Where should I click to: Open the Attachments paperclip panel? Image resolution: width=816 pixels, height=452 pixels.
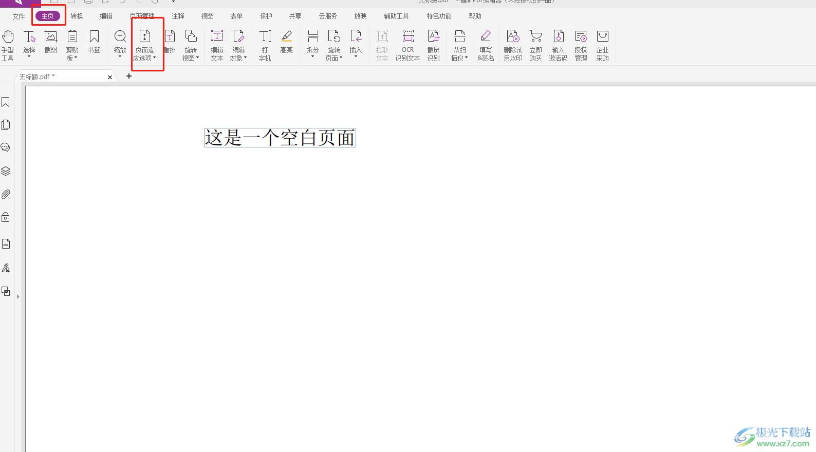[6, 194]
